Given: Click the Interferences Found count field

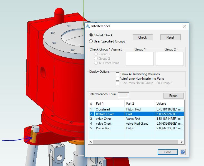Looking at the screenshot, I should click(123, 95).
